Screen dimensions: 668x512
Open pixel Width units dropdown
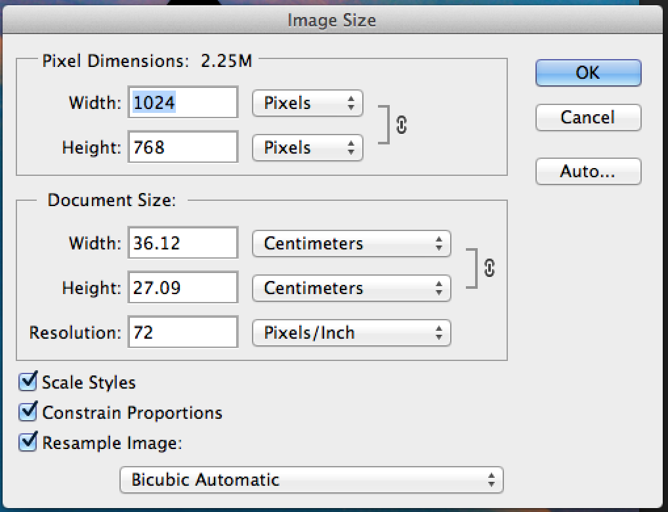click(x=307, y=103)
